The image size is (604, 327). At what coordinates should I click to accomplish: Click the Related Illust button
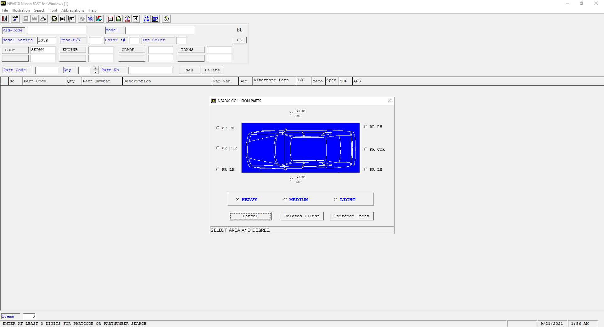(302, 216)
